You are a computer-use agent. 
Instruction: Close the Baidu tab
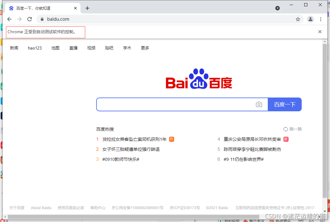coord(75,8)
